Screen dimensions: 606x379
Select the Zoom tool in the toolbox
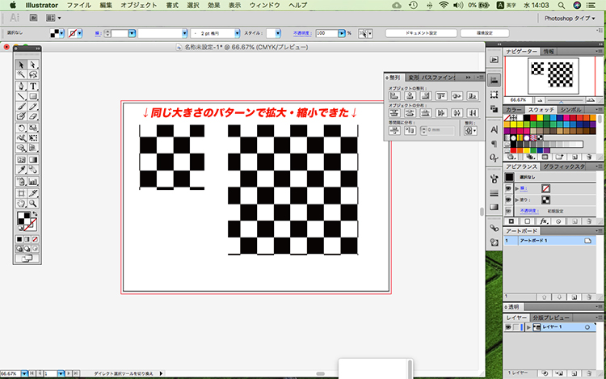click(33, 204)
